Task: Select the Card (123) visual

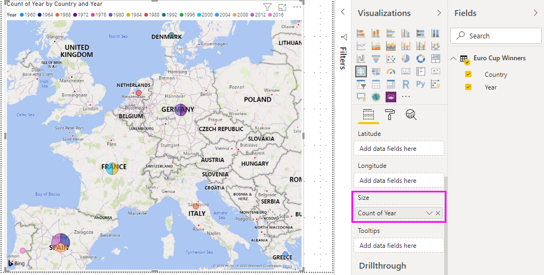Action: point(405,71)
